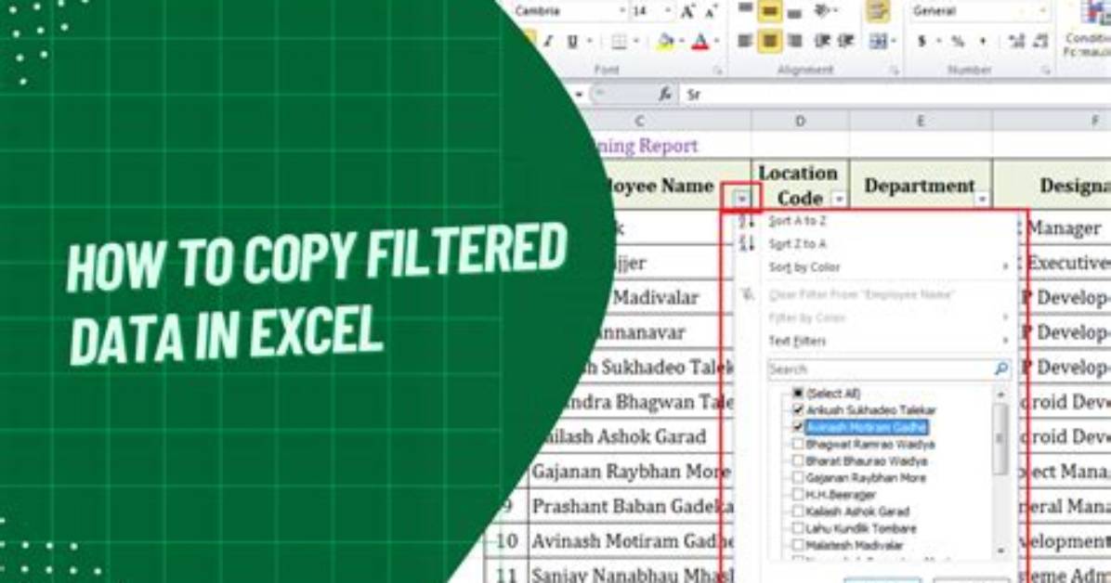Toggle the (Select All) checkbox
The width and height of the screenshot is (1111, 583).
pyautogui.click(x=798, y=393)
